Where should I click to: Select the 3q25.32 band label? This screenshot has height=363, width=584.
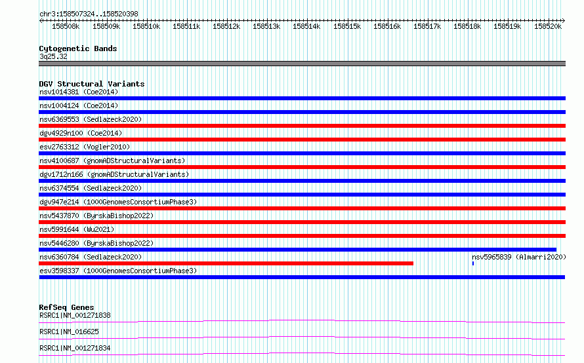[x=53, y=56]
